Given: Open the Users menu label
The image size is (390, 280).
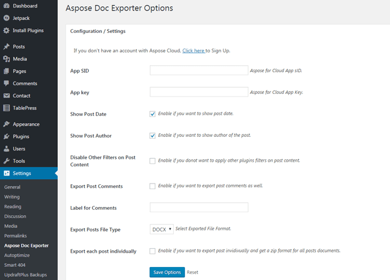Looking at the screenshot, I should point(19,149).
